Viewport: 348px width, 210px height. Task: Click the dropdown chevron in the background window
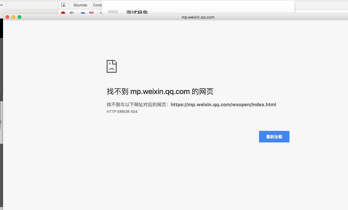(x=2, y=5)
